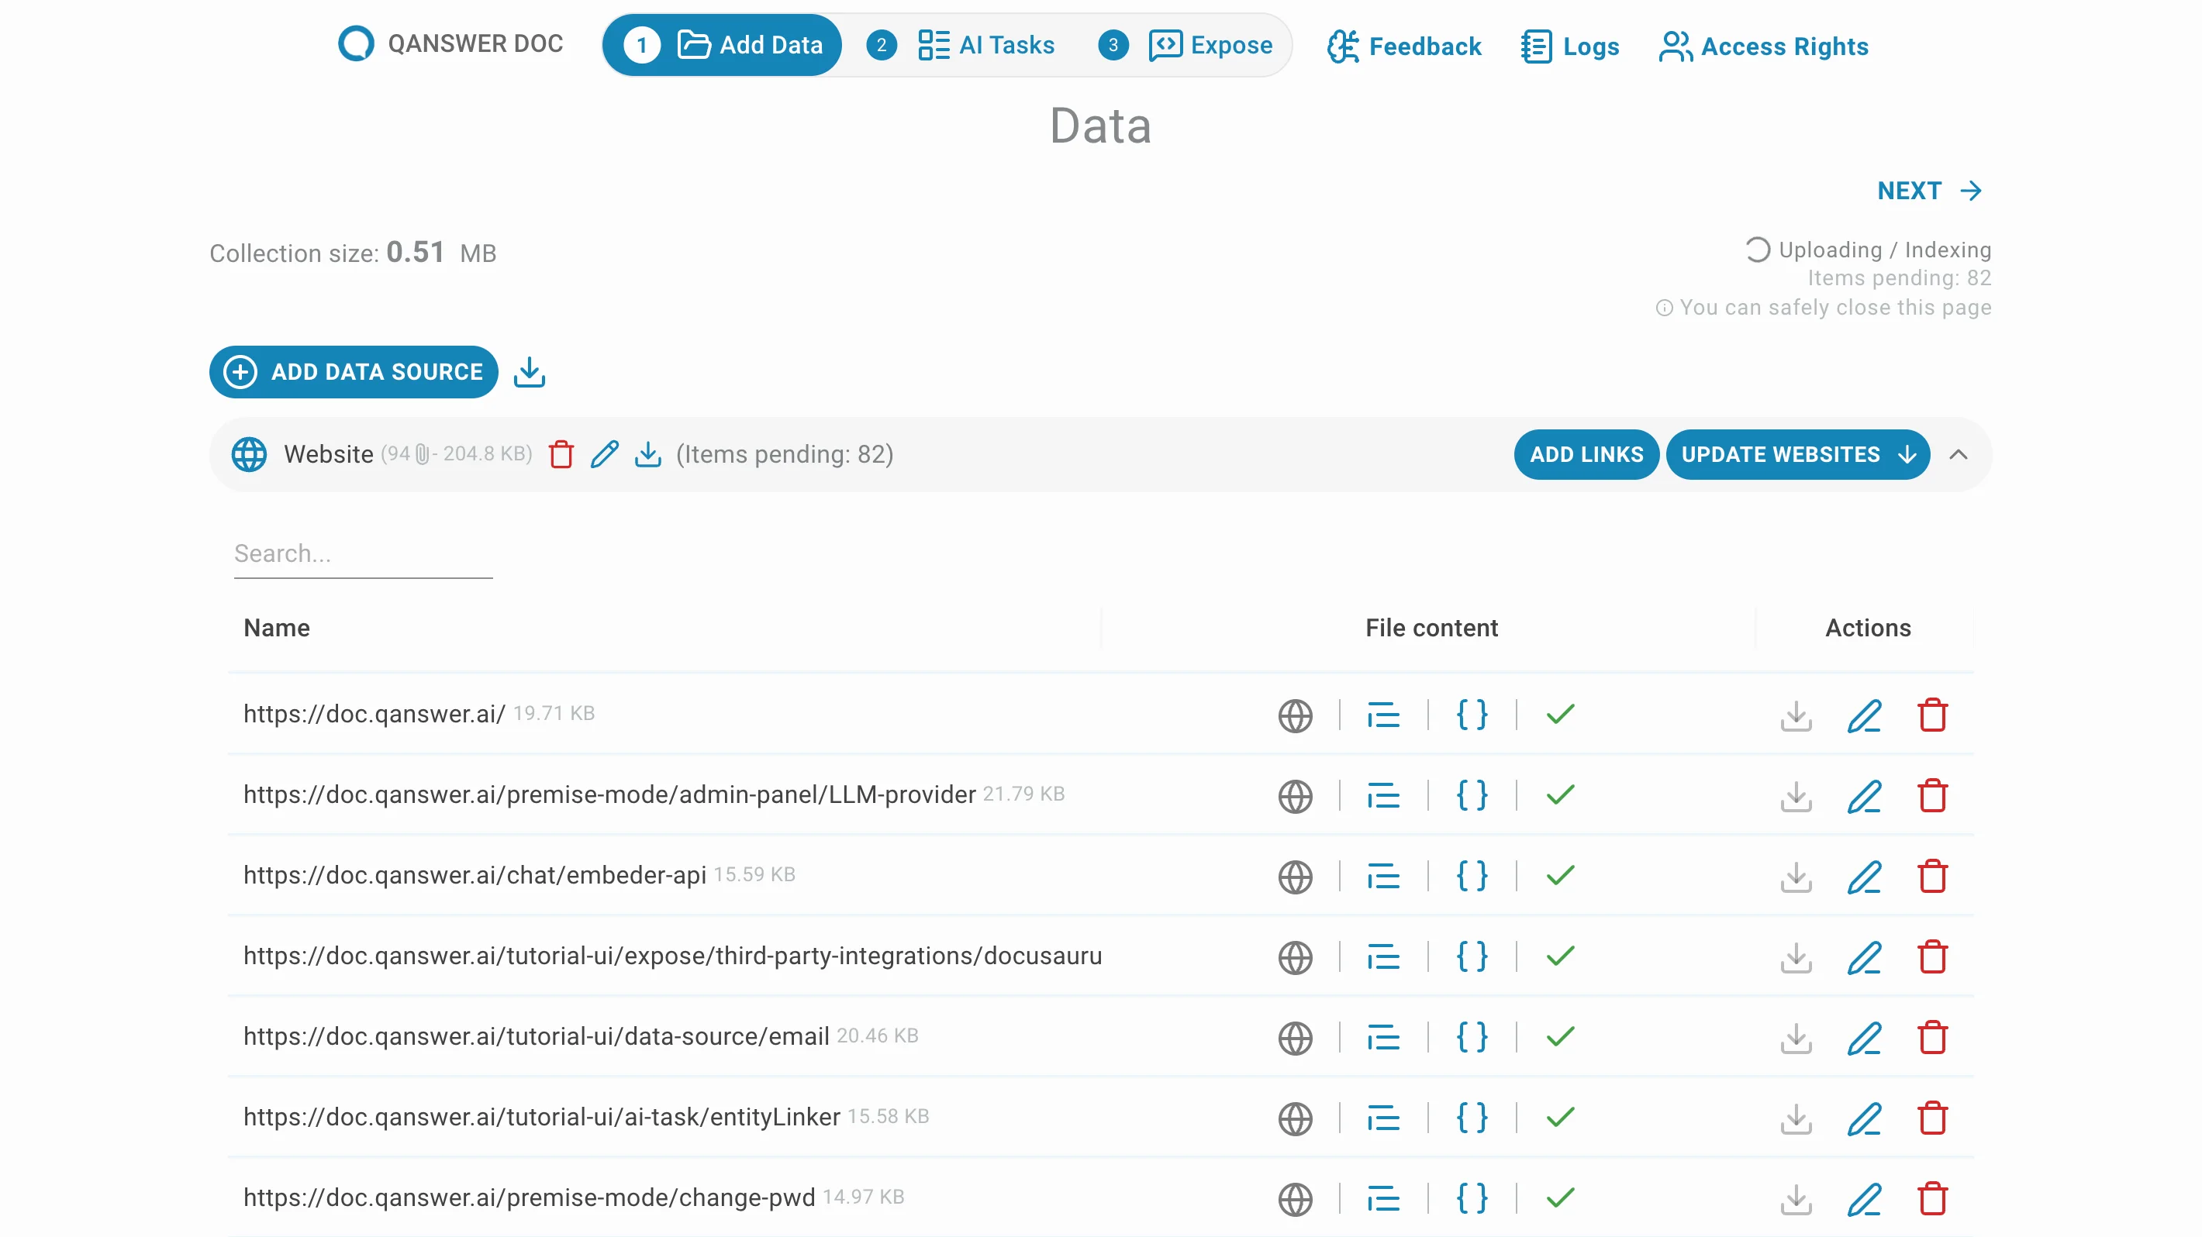Click the Uploading / Indexing status text
Image resolution: width=2202 pixels, height=1237 pixels.
[1885, 250]
